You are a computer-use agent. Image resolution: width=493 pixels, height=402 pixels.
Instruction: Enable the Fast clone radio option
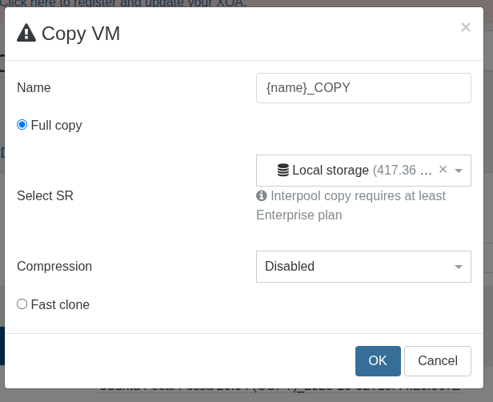[x=22, y=304]
